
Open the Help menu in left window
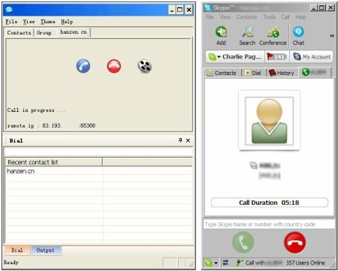[x=67, y=22]
